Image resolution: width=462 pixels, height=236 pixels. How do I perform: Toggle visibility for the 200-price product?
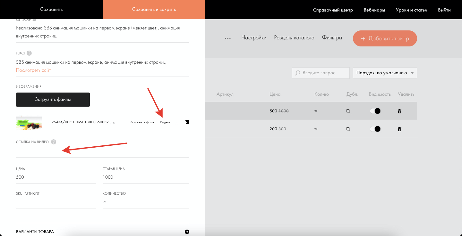[375, 129]
